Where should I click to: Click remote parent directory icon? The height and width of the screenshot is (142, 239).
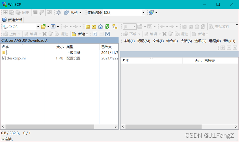coord(184,27)
